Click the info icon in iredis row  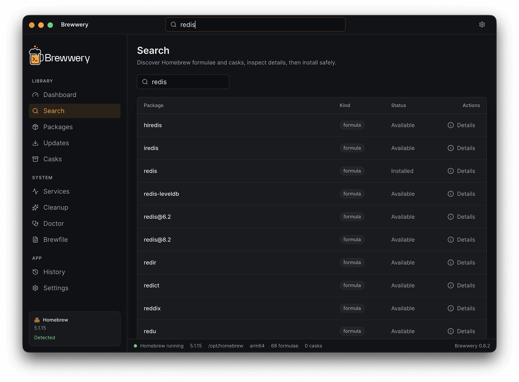[x=451, y=148]
